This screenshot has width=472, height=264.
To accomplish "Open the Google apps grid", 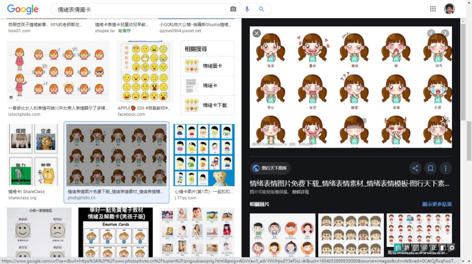I will coord(433,9).
